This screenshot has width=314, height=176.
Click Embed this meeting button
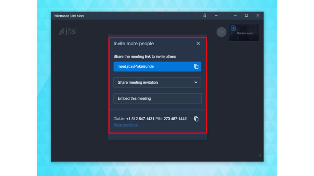[157, 99]
